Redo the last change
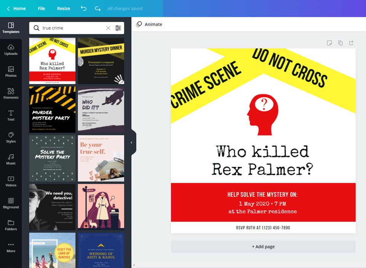This screenshot has height=268, width=366. click(x=98, y=8)
